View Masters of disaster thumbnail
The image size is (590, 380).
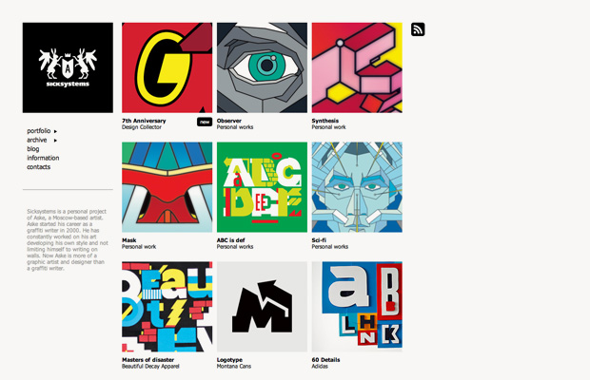[x=167, y=307]
